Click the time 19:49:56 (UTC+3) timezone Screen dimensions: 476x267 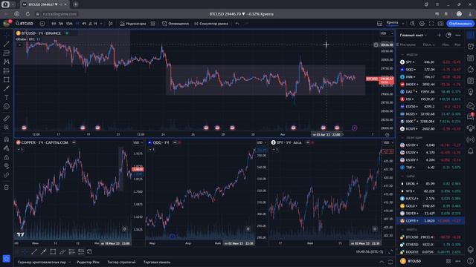coord(369,252)
